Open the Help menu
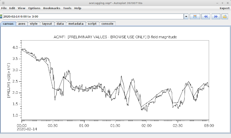 (x=77, y=8)
